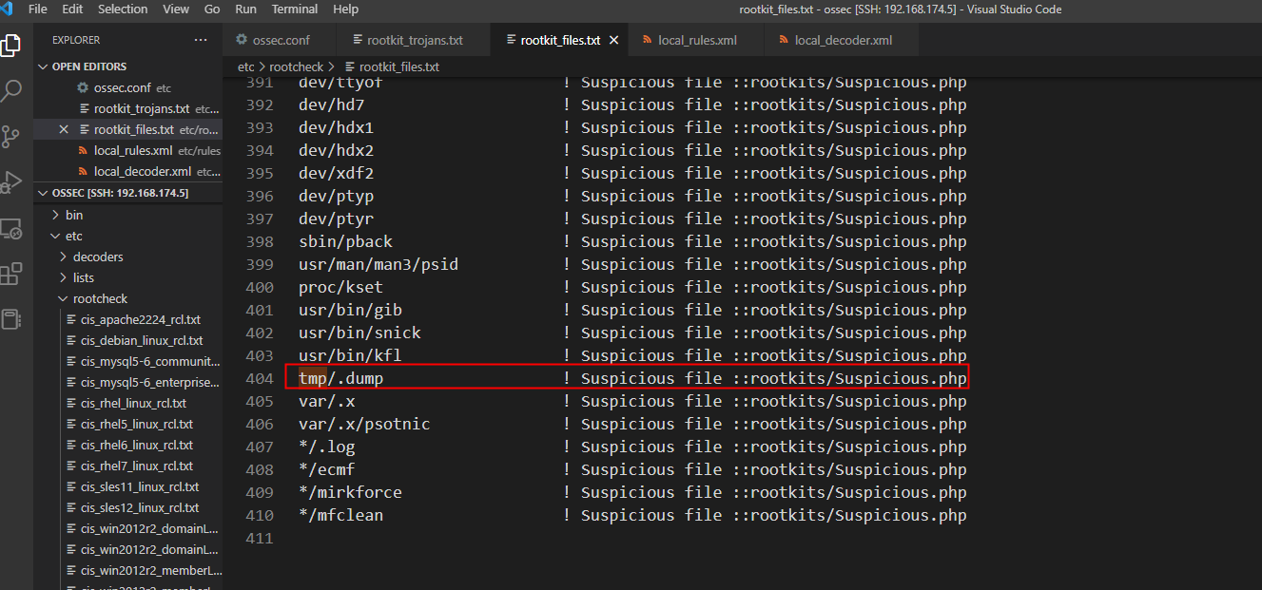Open the View menu
Image resolution: width=1262 pixels, height=590 pixels.
click(176, 10)
